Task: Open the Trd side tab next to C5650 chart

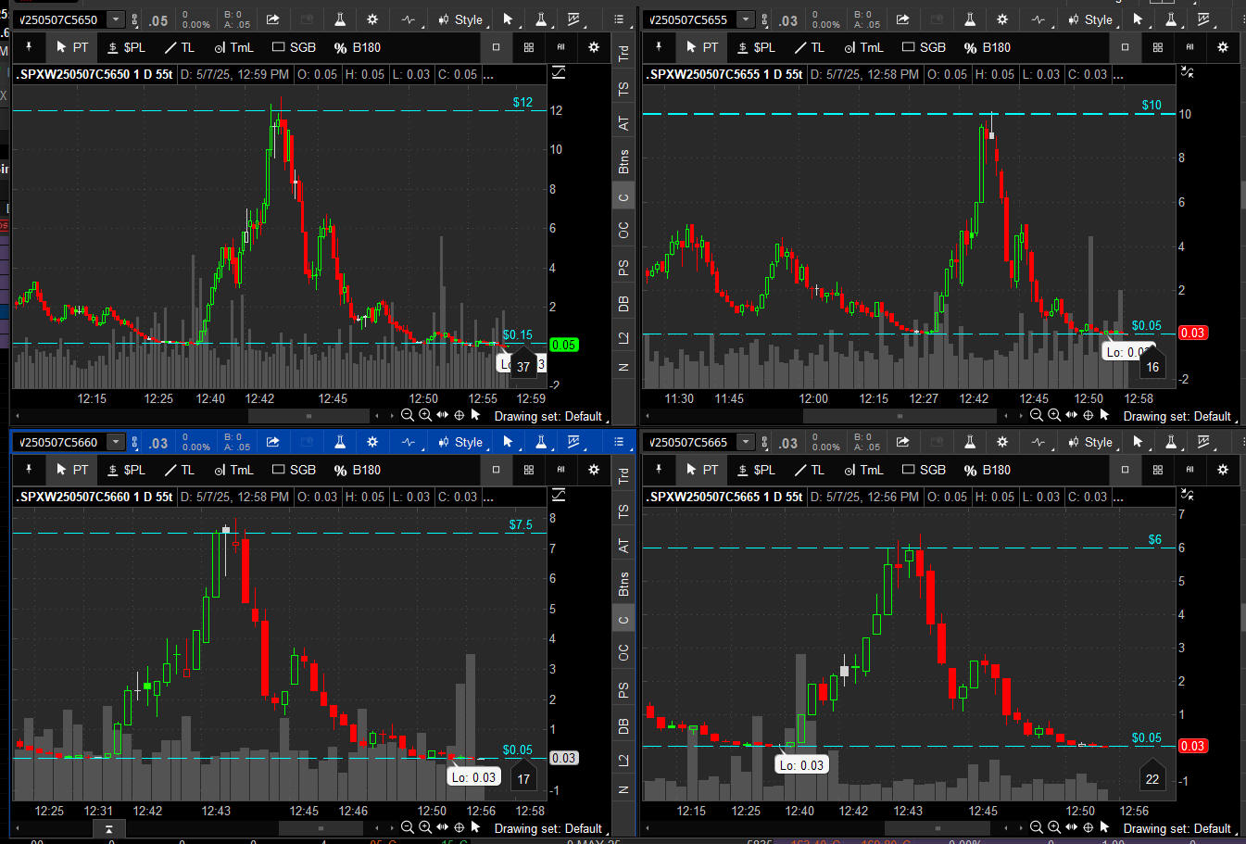Action: coord(623,54)
